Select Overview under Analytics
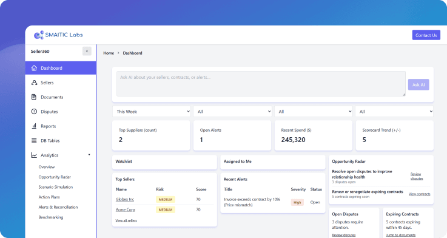This screenshot has width=447, height=238. 47,167
